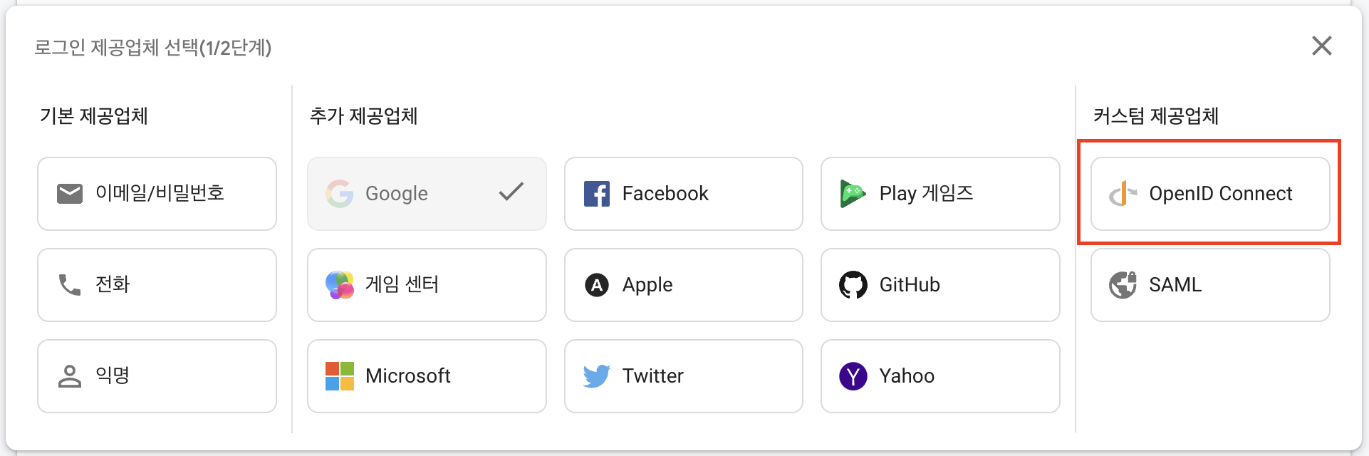
Task: Click the envelope icon for email/password
Action: 70,194
